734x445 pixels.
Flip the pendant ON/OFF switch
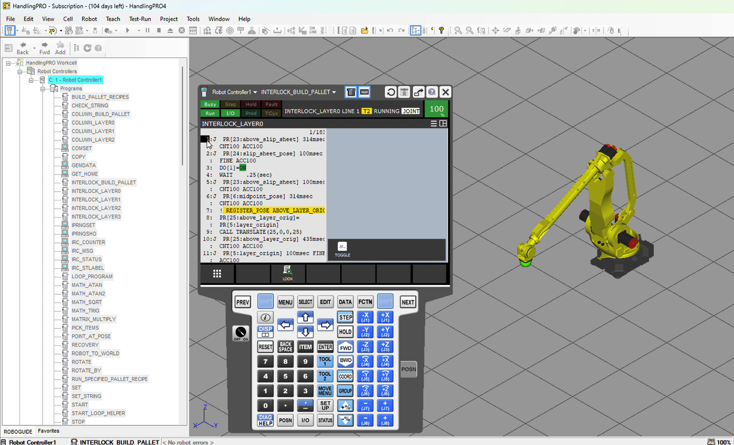click(241, 333)
